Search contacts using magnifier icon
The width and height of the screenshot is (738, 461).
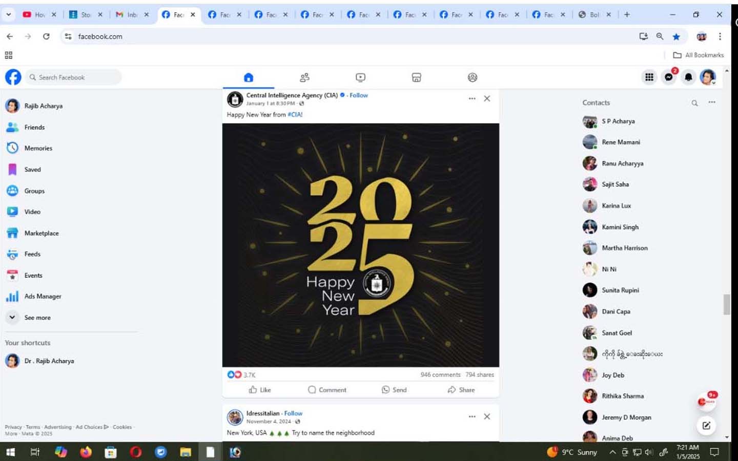694,103
